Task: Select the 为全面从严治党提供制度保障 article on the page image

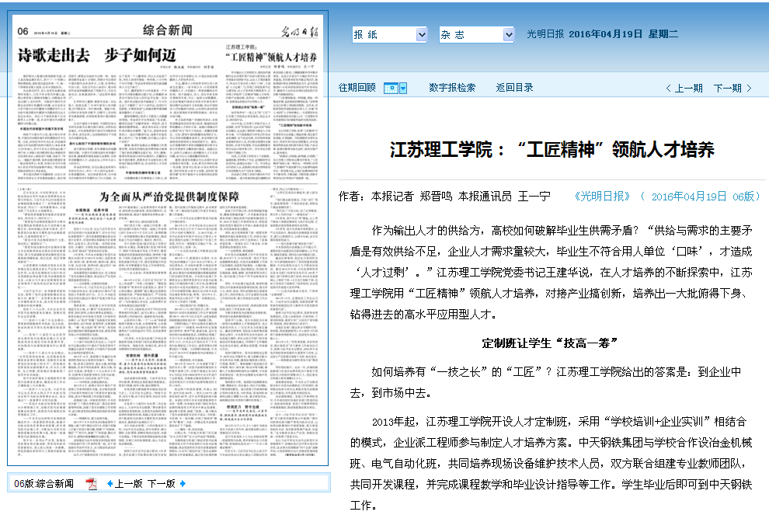Action: [169, 197]
